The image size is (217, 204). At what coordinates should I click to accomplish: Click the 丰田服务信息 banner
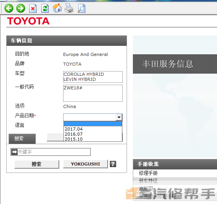175,64
